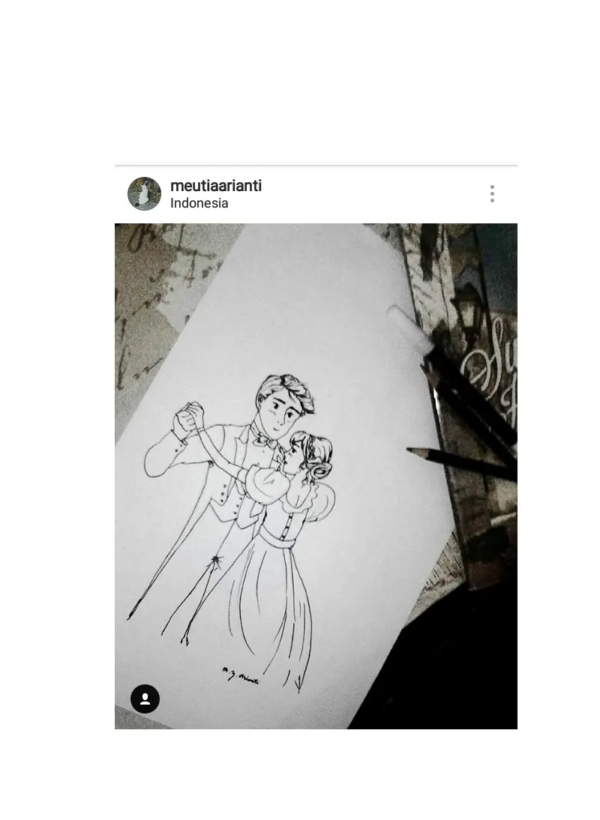The width and height of the screenshot is (600, 820).
Task: Click the meutiaarianti username
Action: coord(216,186)
